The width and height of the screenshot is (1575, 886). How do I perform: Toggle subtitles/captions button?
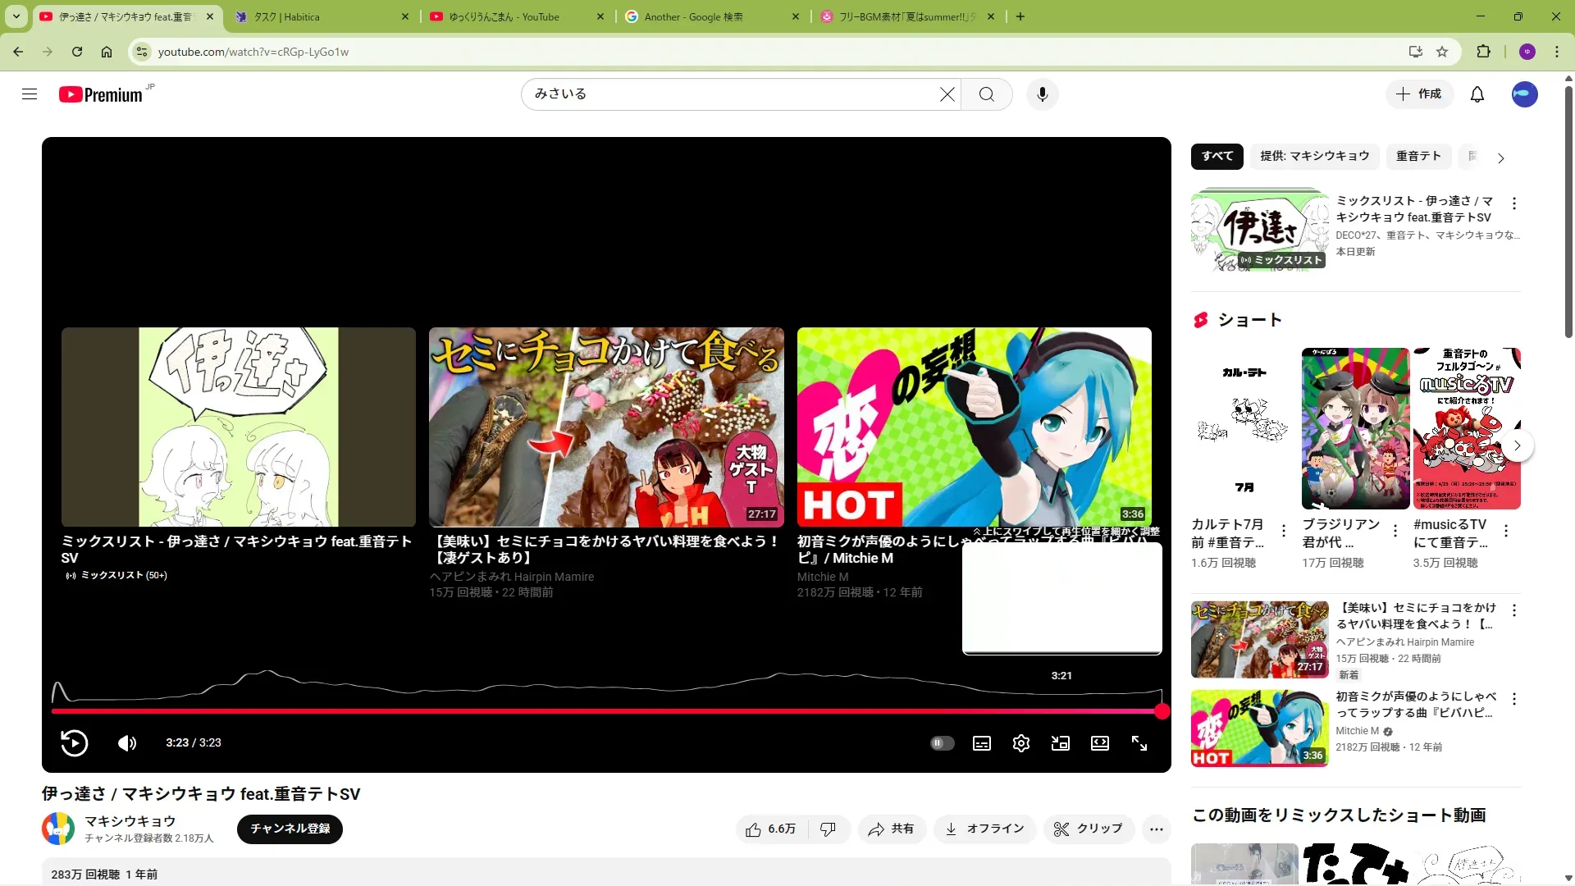click(981, 743)
